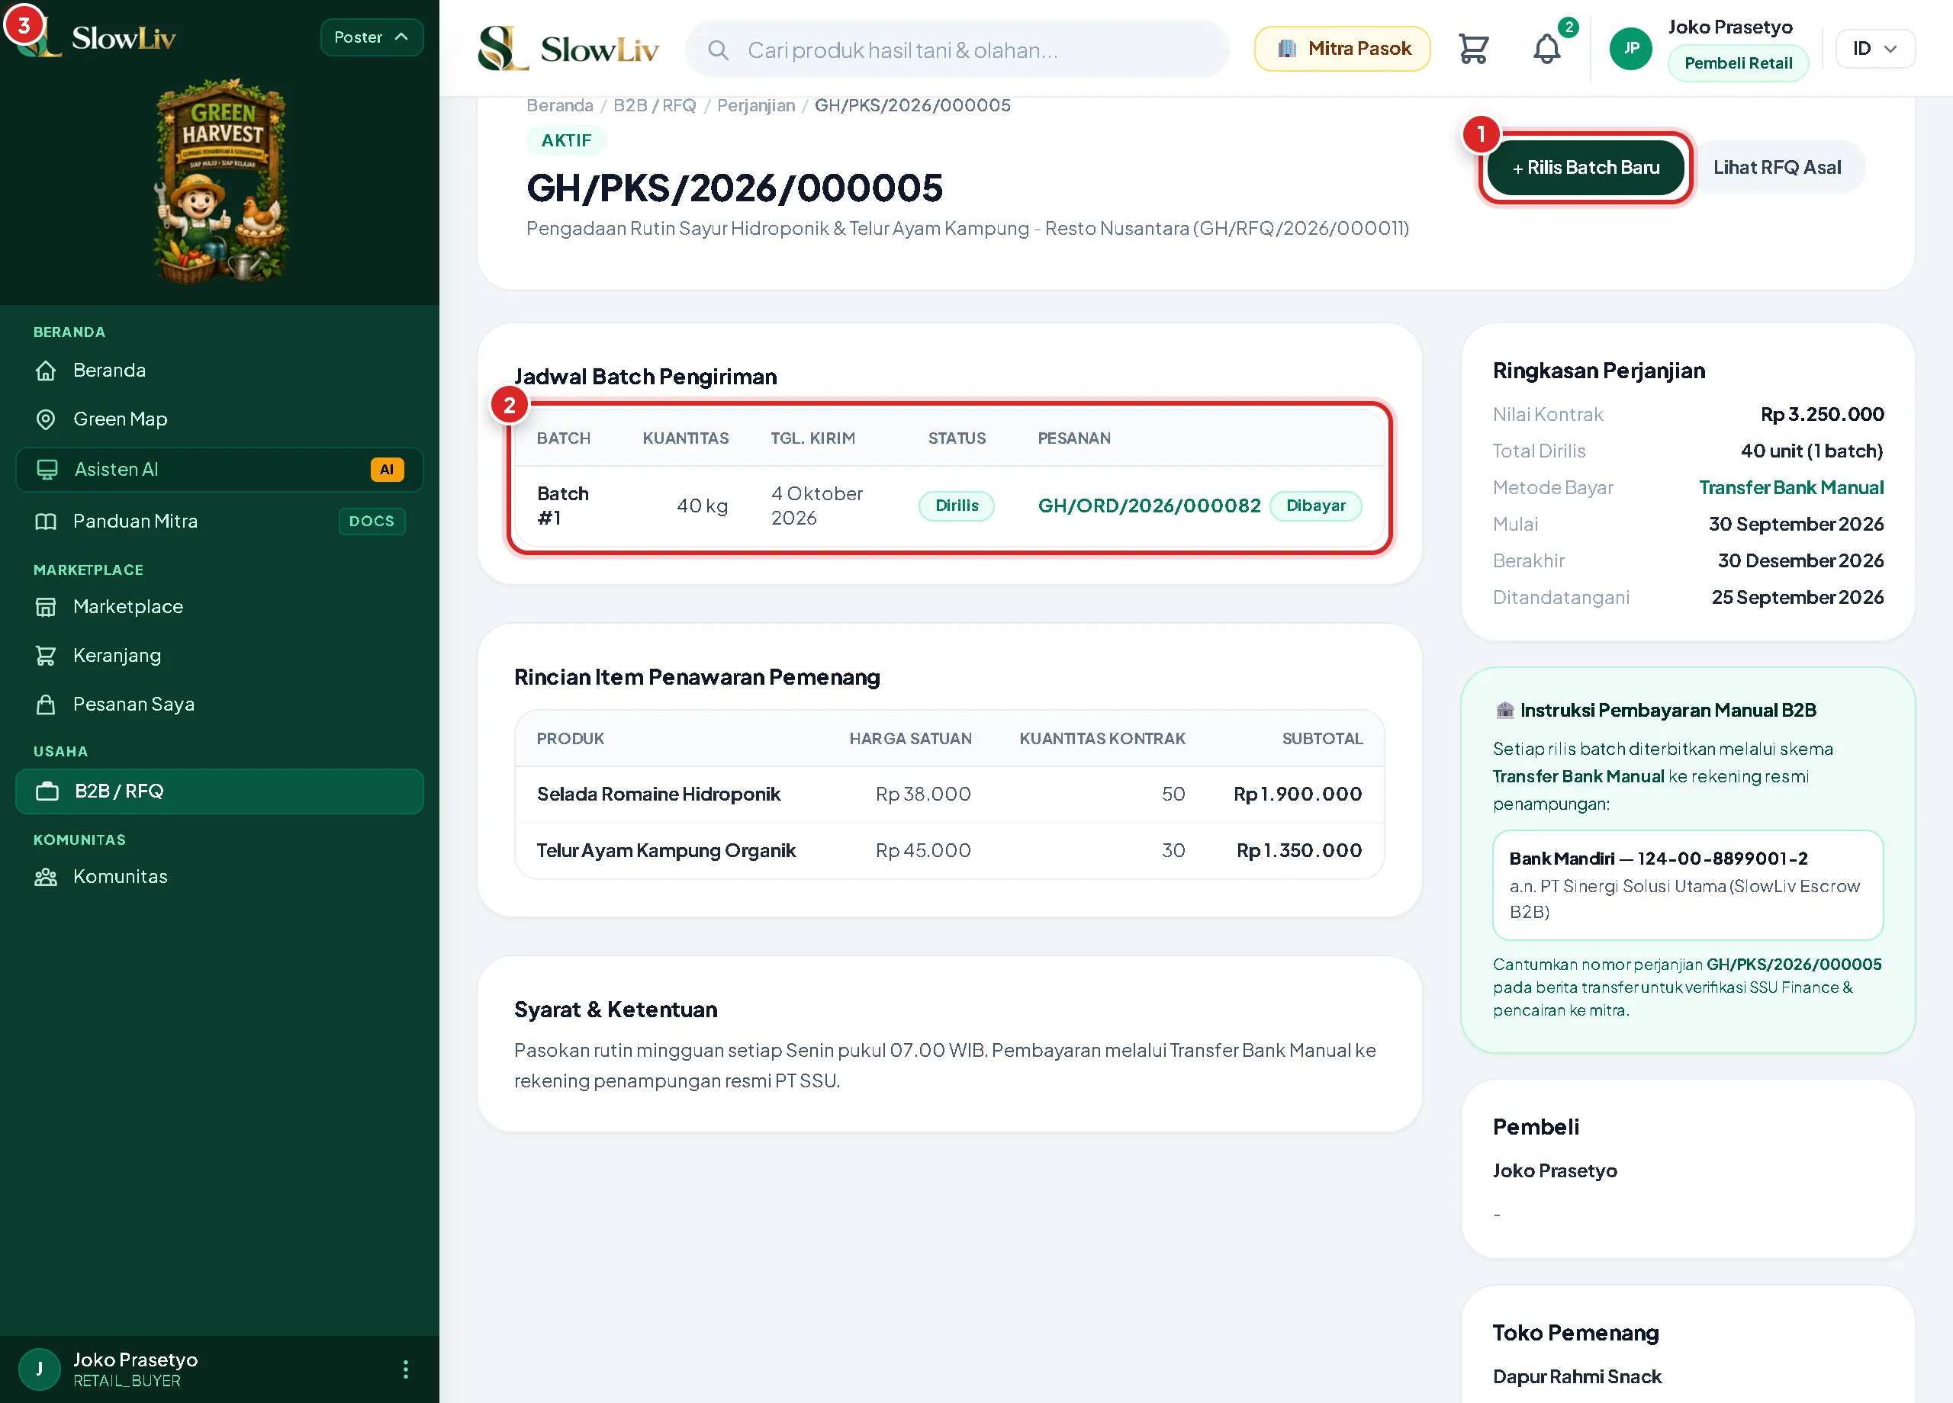Click the AKTIF status label
The height and width of the screenshot is (1403, 1953).
click(567, 140)
